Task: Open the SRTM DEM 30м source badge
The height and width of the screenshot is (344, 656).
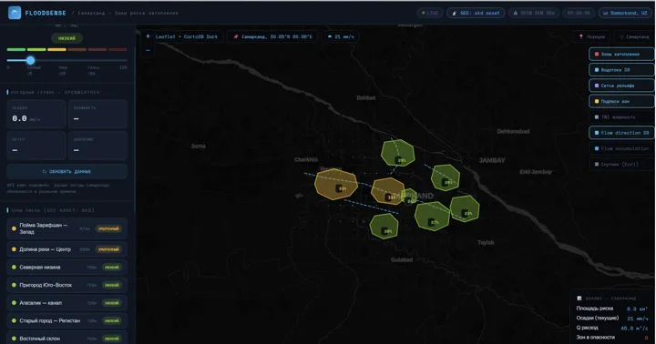Action: [x=534, y=13]
